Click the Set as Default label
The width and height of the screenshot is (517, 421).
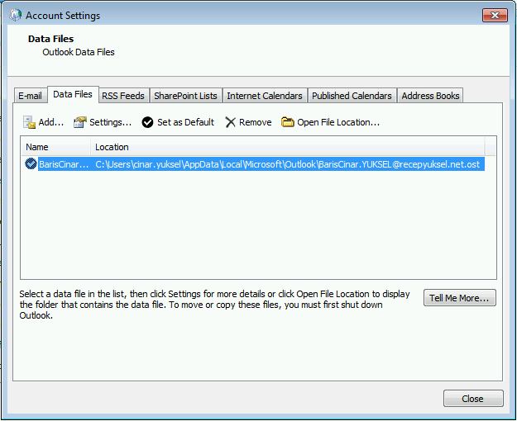[x=185, y=122]
